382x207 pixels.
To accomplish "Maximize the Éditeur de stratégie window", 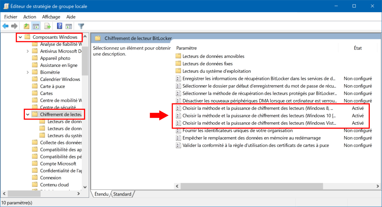I will point(354,6).
